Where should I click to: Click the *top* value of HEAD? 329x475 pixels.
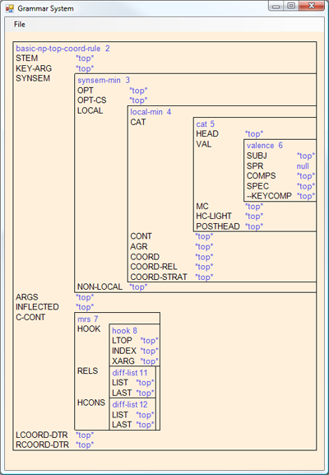pyautogui.click(x=254, y=134)
